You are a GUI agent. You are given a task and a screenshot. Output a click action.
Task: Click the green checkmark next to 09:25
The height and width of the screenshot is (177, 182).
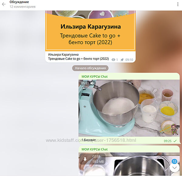click(x=175, y=141)
